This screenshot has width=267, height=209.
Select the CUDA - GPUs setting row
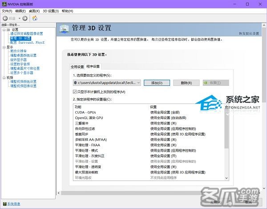click(149, 113)
